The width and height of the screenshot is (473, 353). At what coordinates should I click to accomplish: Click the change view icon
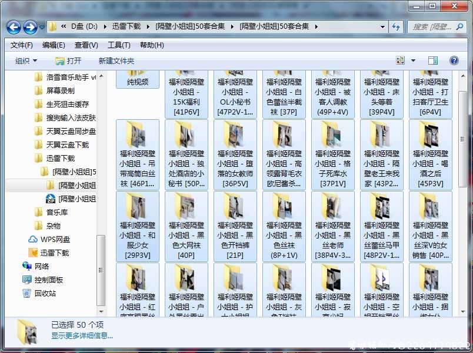400,60
